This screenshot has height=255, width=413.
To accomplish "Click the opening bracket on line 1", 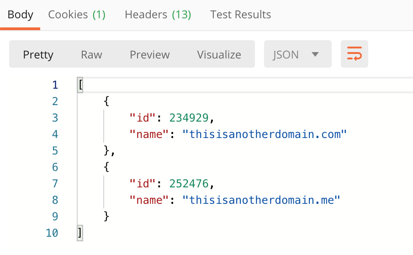I will (80, 85).
